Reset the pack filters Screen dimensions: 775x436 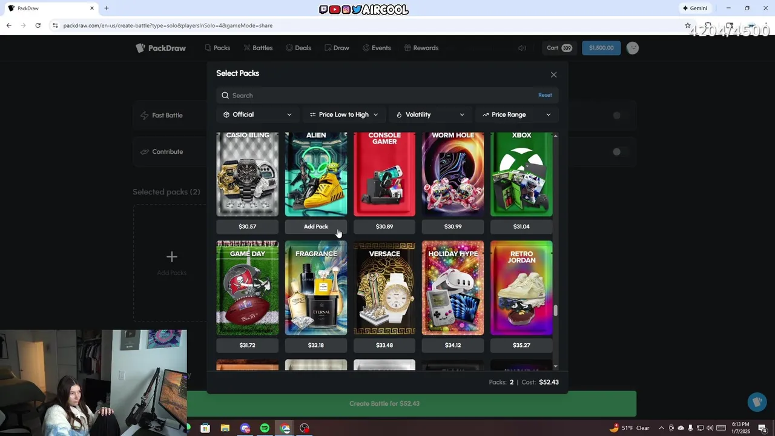545,95
